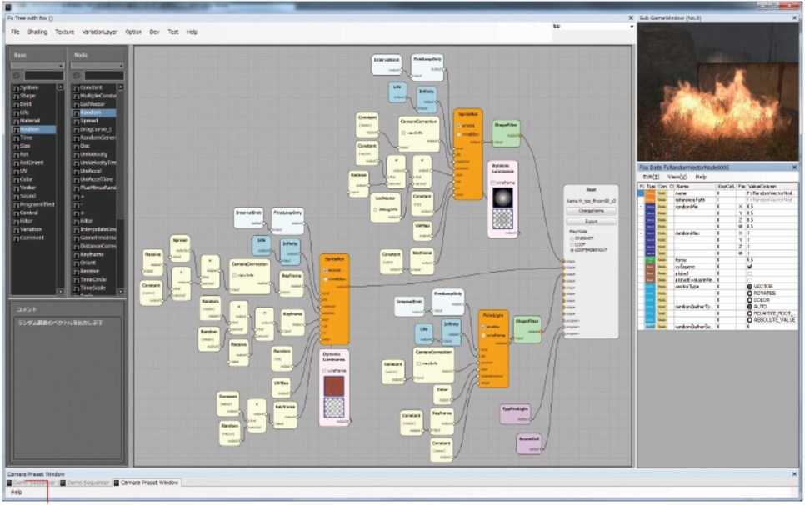The height and width of the screenshot is (505, 805).
Task: Select the Shape icon in Base list
Action: (x=16, y=96)
